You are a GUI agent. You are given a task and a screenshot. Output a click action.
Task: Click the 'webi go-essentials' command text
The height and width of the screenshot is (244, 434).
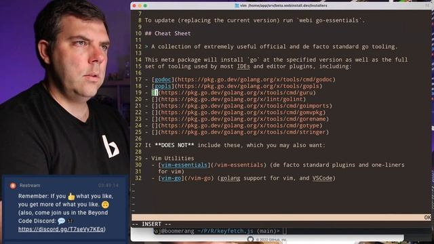329,20
